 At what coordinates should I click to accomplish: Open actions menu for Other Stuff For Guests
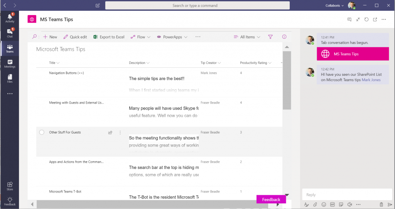120,132
